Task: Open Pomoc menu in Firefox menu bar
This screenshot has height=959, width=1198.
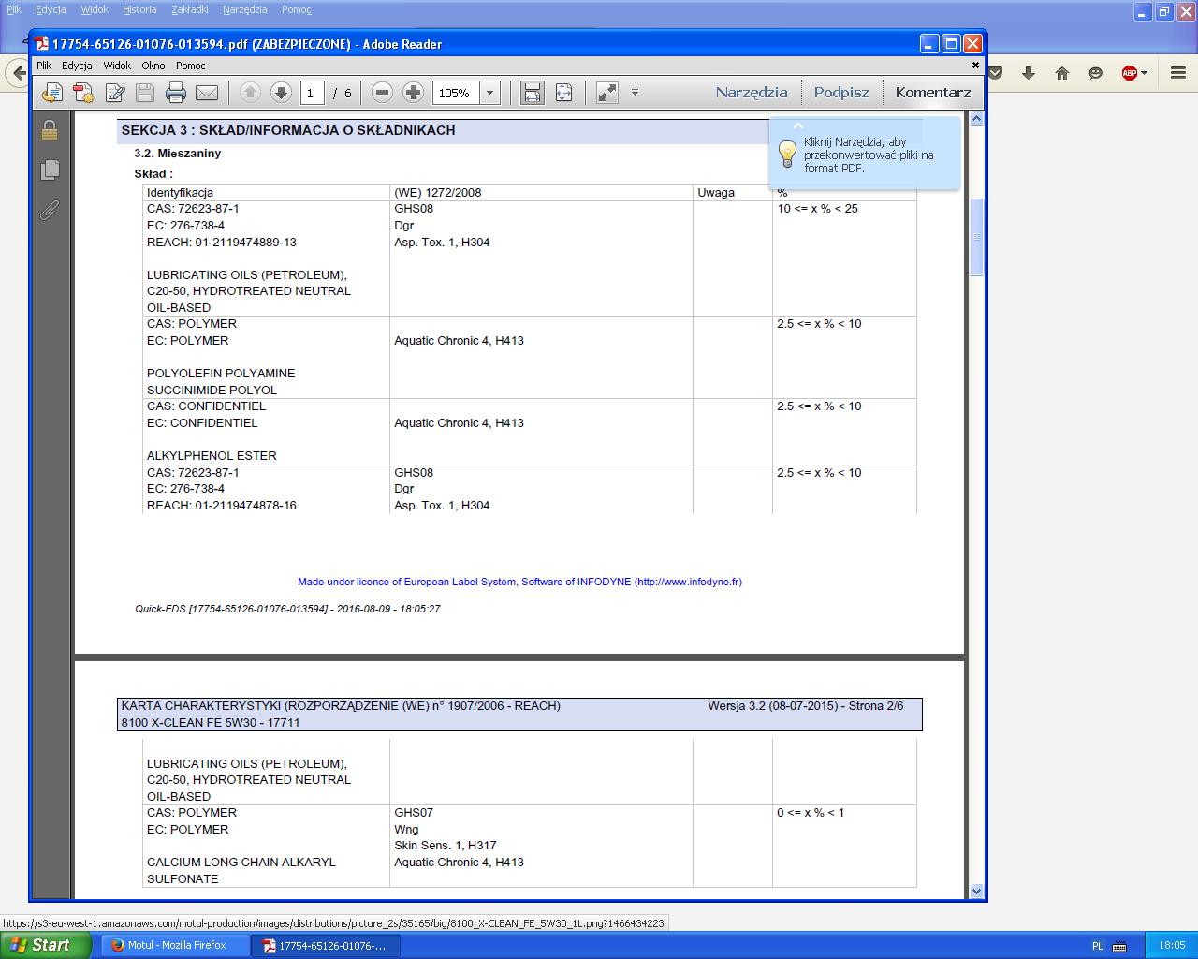Action: pyautogui.click(x=297, y=9)
